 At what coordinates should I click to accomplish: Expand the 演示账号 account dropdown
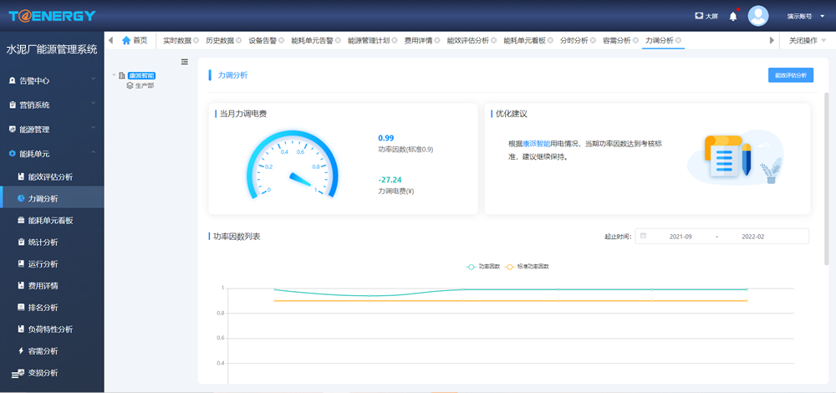pos(805,16)
